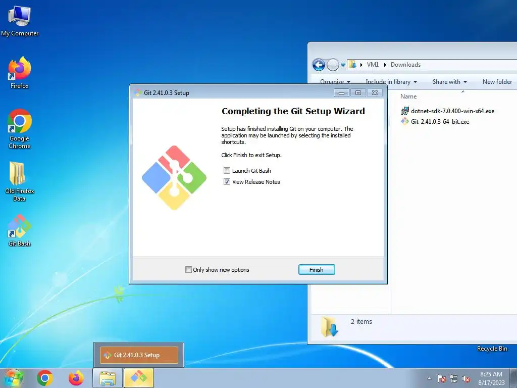This screenshot has width=517, height=388.
Task: Close the Git 2.41.0.3 Setup window
Action: [x=375, y=93]
